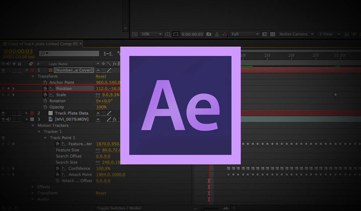Viewport: 361px width, 211px height.
Task: Click Scale keyframe diamond near 01:00f
Action: click(x=335, y=95)
